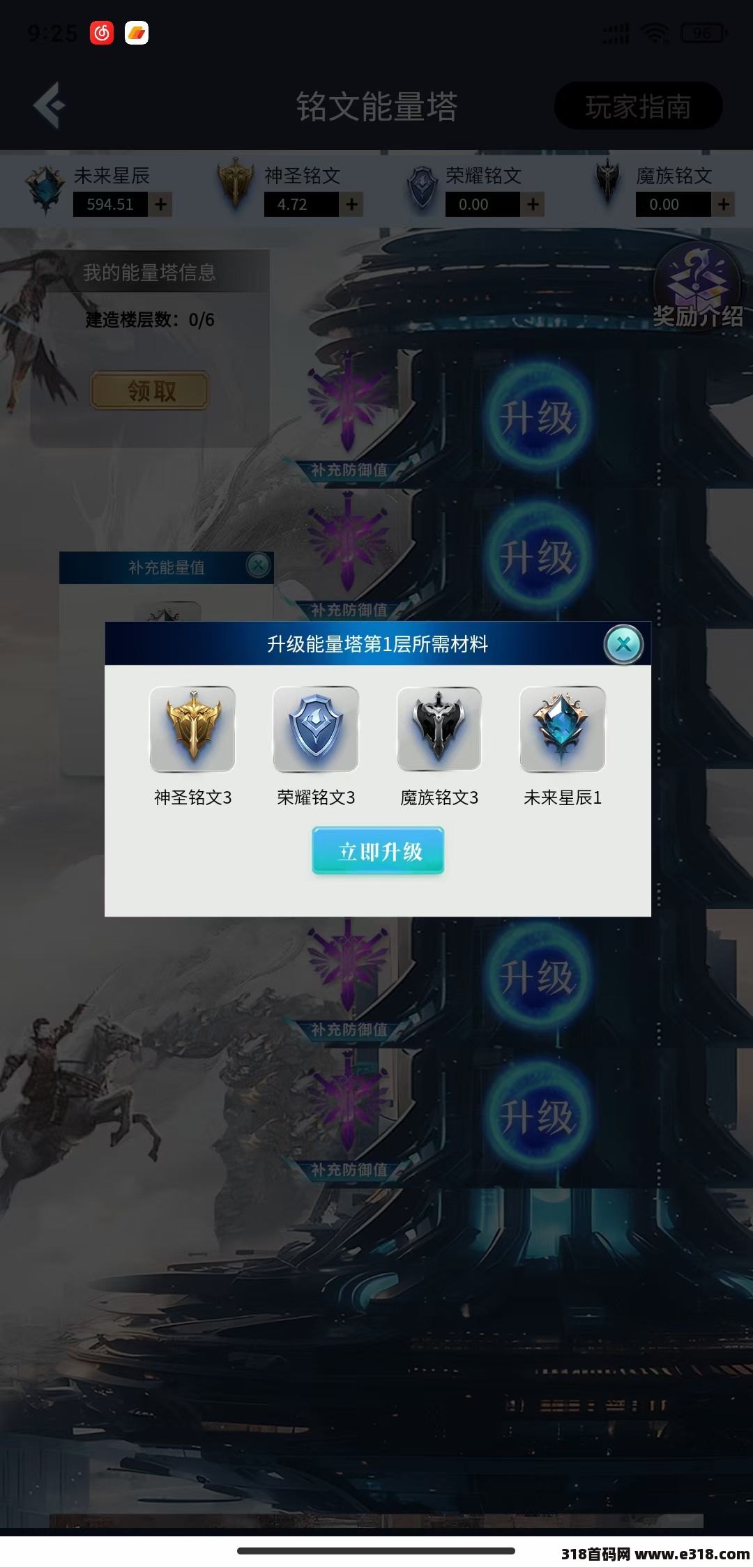Click the first 补充防御值 label
Screen dimensions: 753x1567
click(349, 470)
